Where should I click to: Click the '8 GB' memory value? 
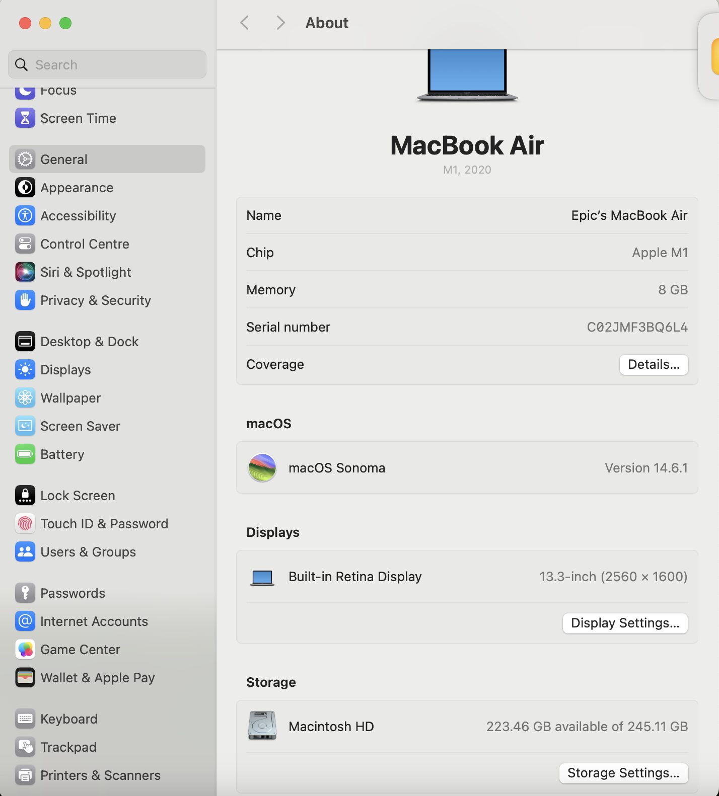coord(673,290)
